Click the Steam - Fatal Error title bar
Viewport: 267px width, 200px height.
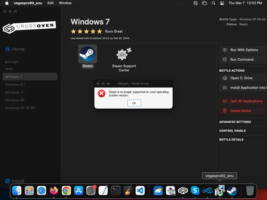click(133, 84)
